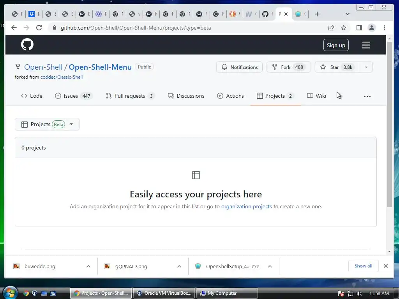Switch to My Computer taskbar window
Screen dimensions: 399x299
(x=227, y=293)
